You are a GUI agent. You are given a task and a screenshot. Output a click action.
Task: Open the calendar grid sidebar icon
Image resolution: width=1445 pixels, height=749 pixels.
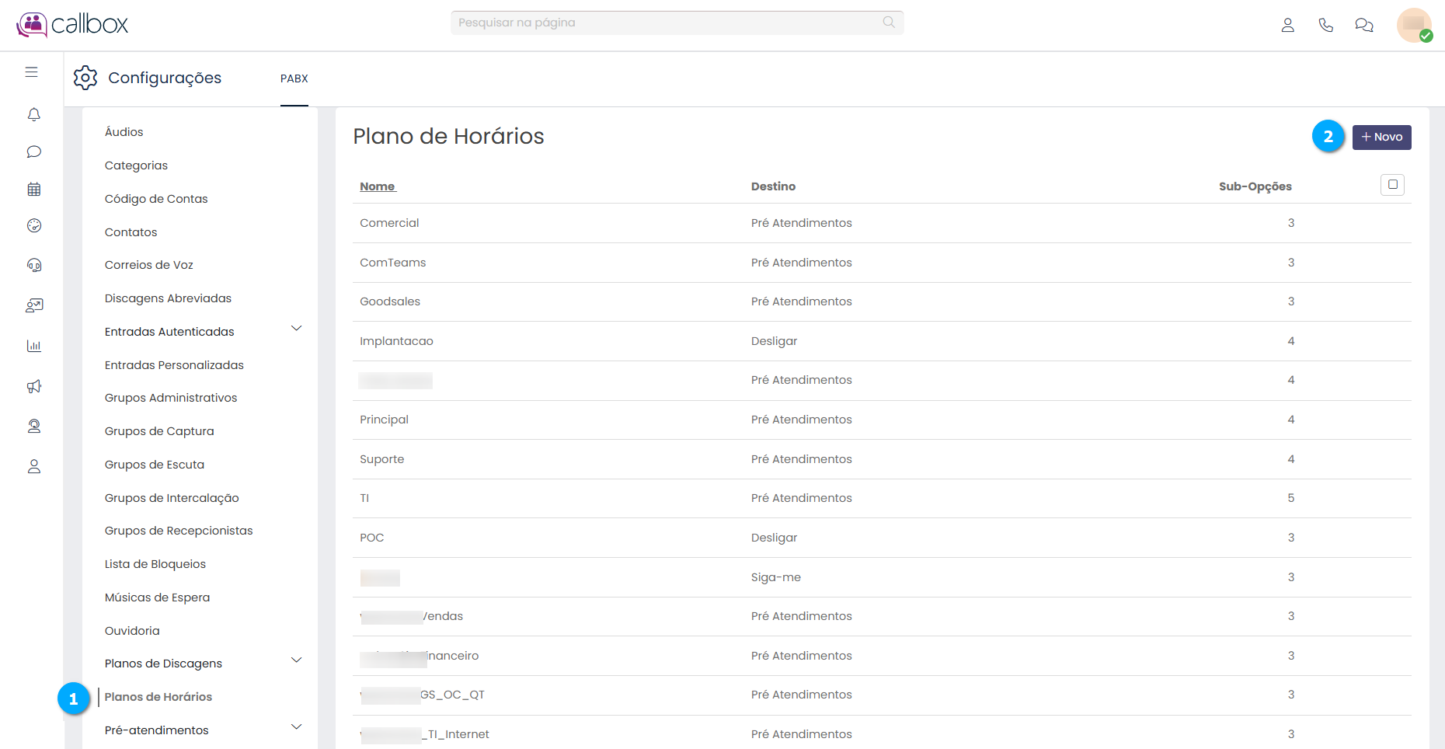pyautogui.click(x=33, y=189)
